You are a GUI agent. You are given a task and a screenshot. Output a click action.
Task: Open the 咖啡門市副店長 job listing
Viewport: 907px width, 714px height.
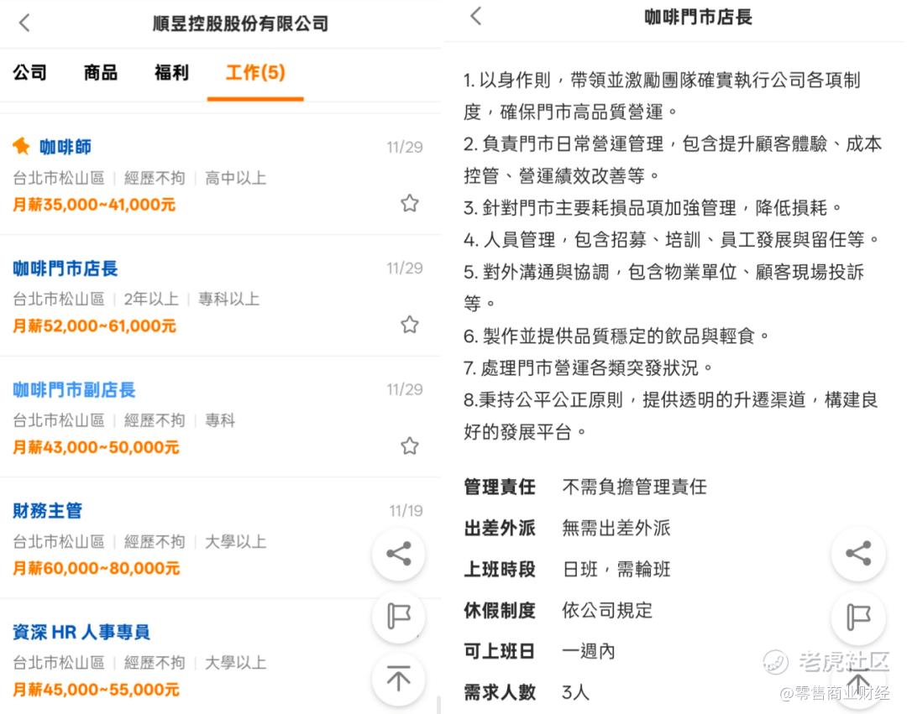point(74,389)
